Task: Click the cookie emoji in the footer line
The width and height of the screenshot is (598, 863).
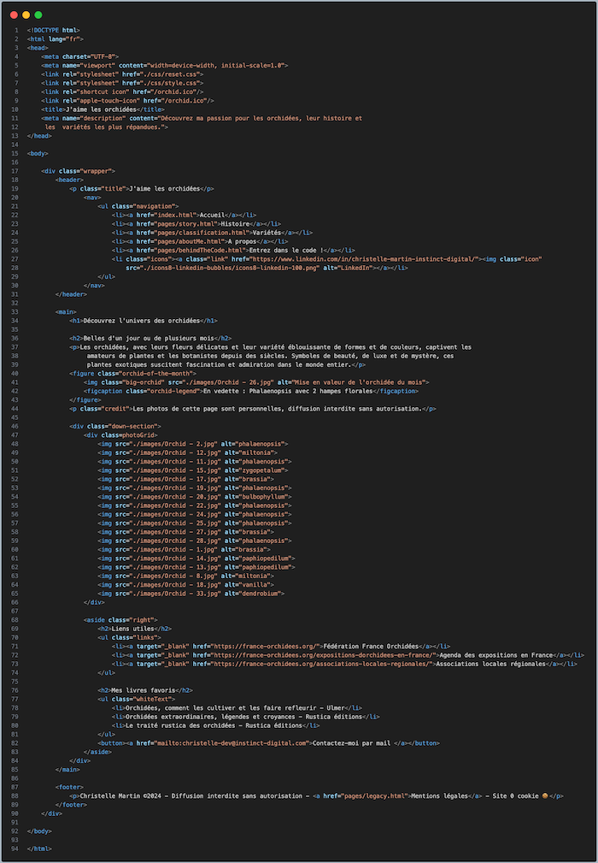Action: [x=544, y=796]
